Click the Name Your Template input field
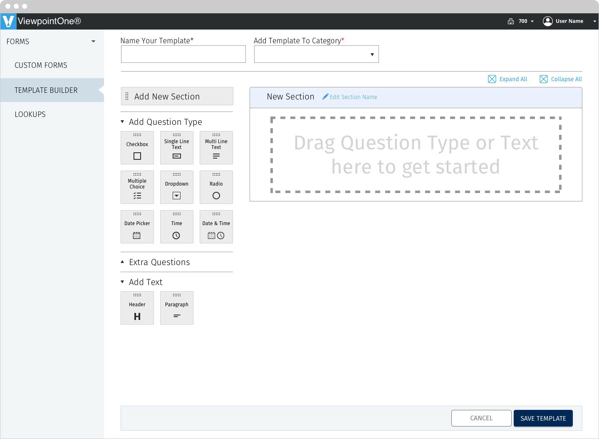 (183, 54)
